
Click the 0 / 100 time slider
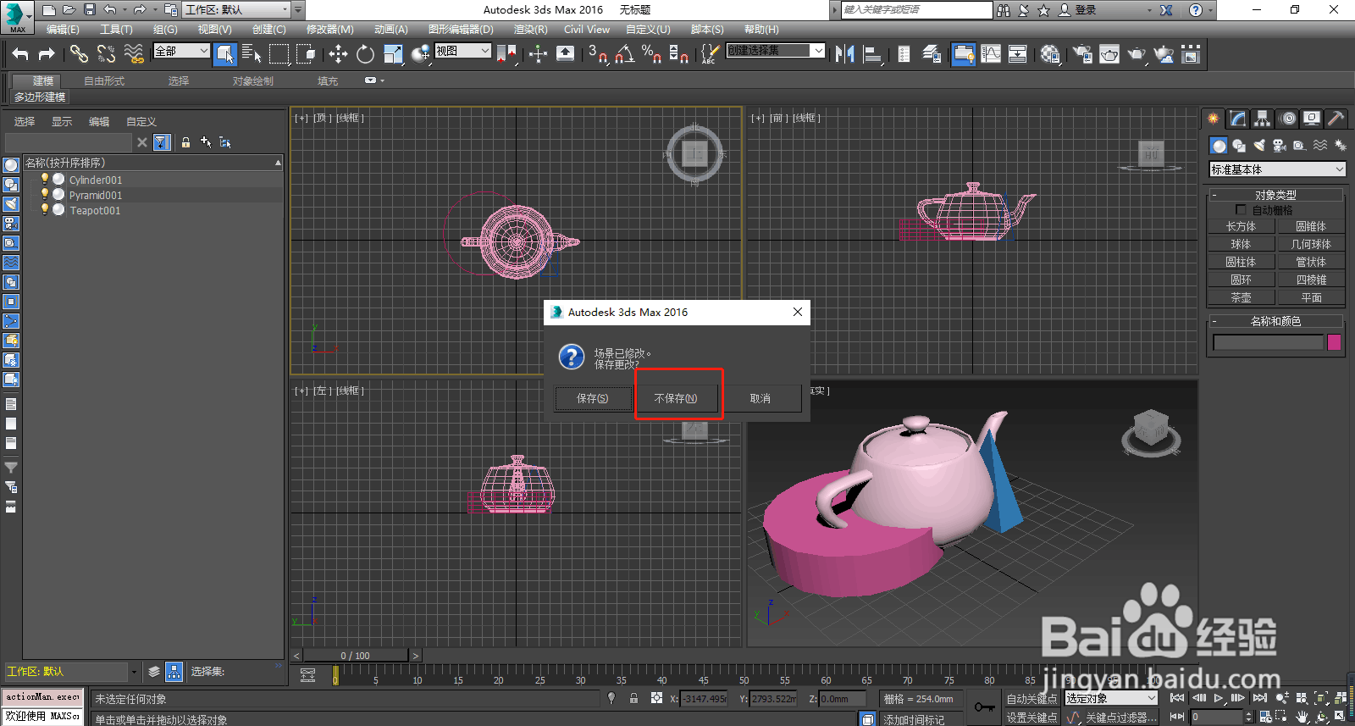coord(356,656)
